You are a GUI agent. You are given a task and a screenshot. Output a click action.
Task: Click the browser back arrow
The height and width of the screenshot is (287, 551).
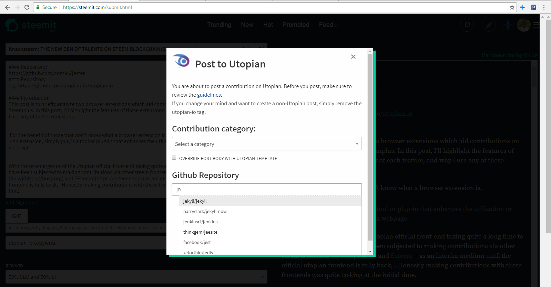8,7
